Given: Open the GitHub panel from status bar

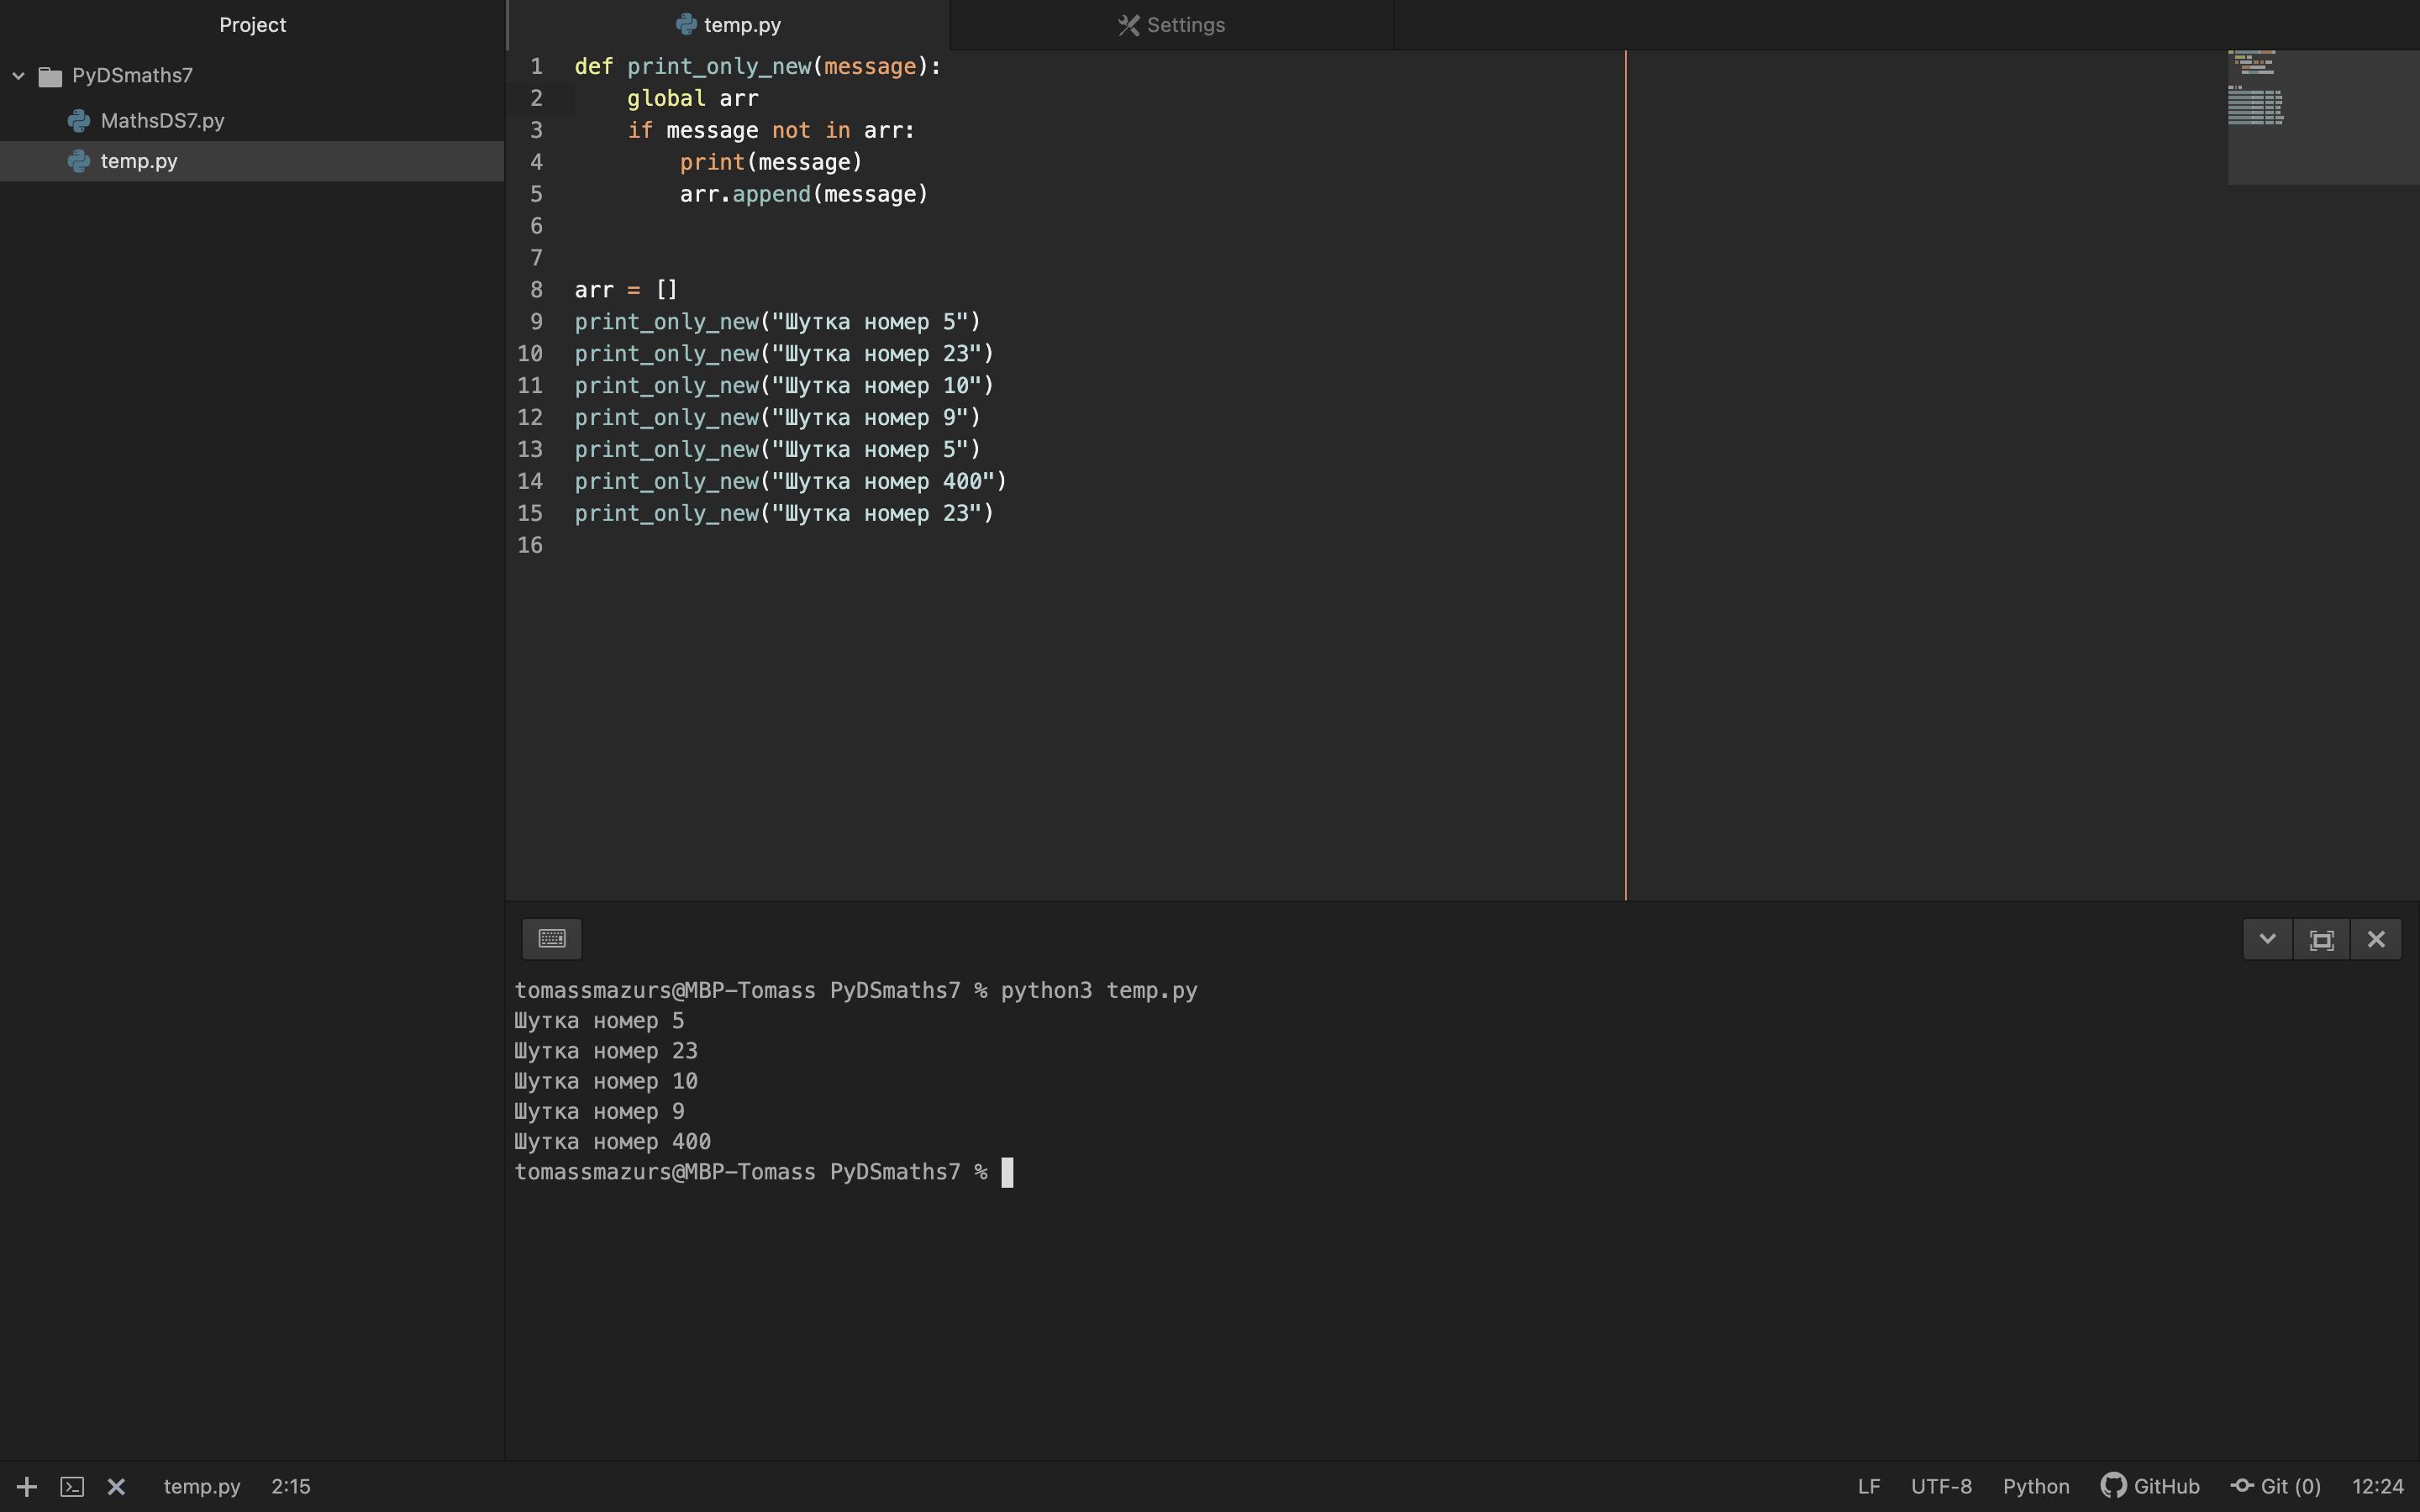Looking at the screenshot, I should [2150, 1486].
